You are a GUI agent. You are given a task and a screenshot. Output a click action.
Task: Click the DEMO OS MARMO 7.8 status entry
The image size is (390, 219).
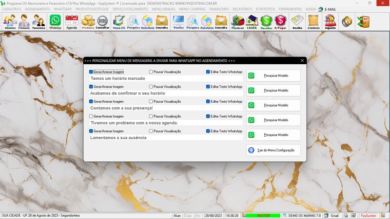coord(302,216)
